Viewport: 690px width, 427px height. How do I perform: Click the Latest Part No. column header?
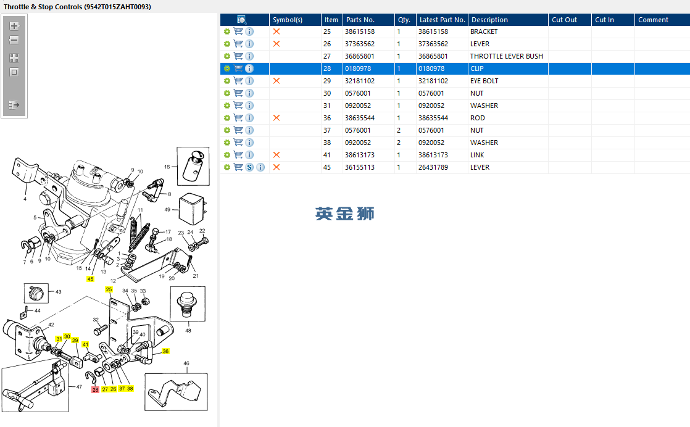(x=442, y=20)
